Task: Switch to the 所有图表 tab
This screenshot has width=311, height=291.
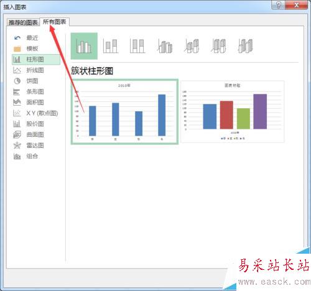Action: [55, 22]
